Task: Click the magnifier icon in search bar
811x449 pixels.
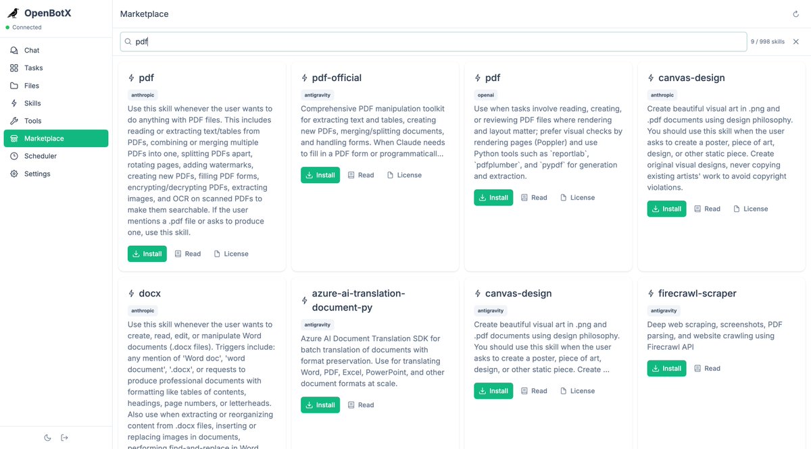Action: pyautogui.click(x=128, y=42)
